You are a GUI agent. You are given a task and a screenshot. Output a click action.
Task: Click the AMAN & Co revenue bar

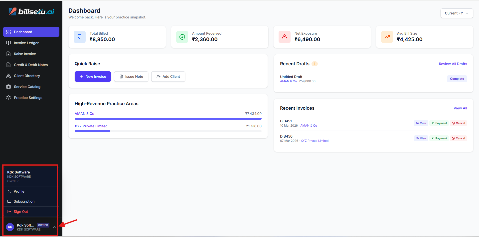pyautogui.click(x=168, y=119)
